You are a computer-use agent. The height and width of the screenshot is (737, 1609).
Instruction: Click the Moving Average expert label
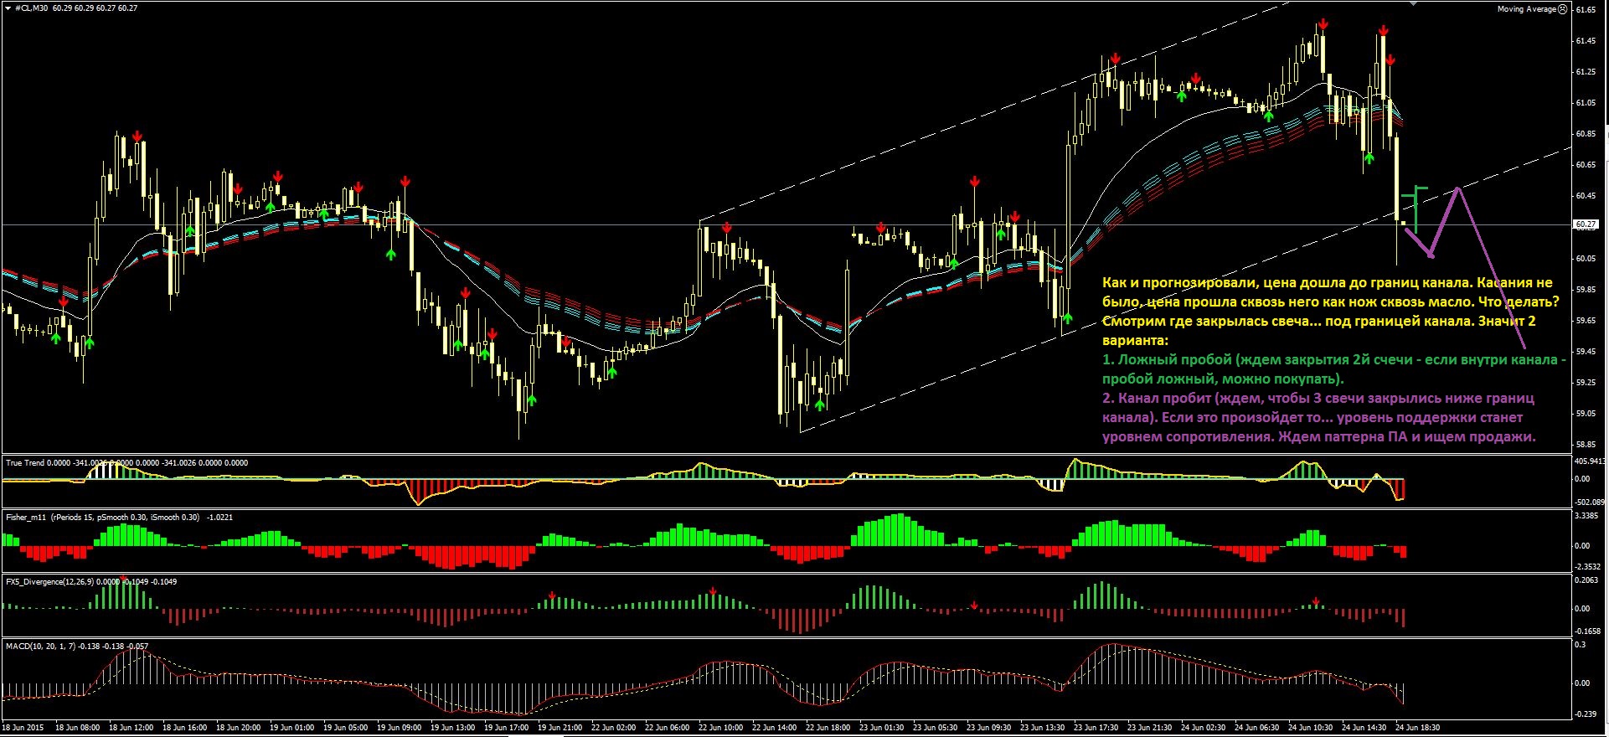[1526, 8]
